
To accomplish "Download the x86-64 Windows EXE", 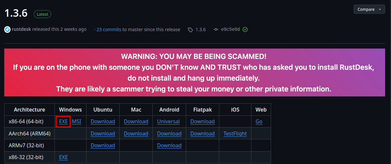I will click(63, 121).
